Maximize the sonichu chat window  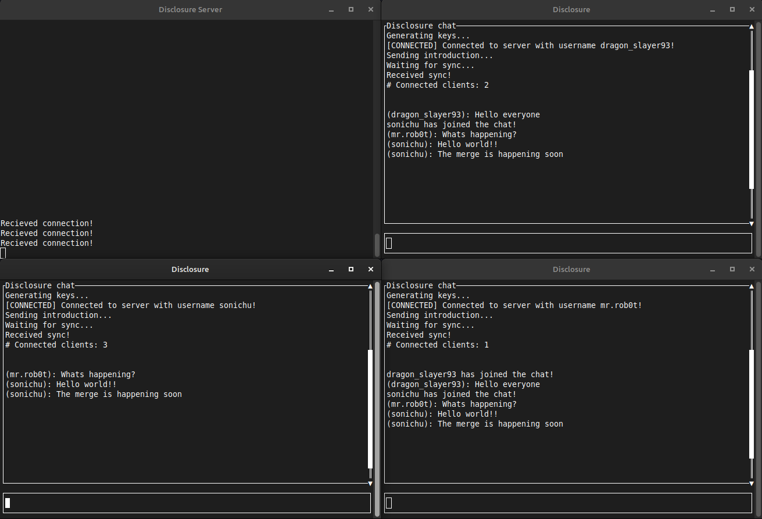[350, 270]
